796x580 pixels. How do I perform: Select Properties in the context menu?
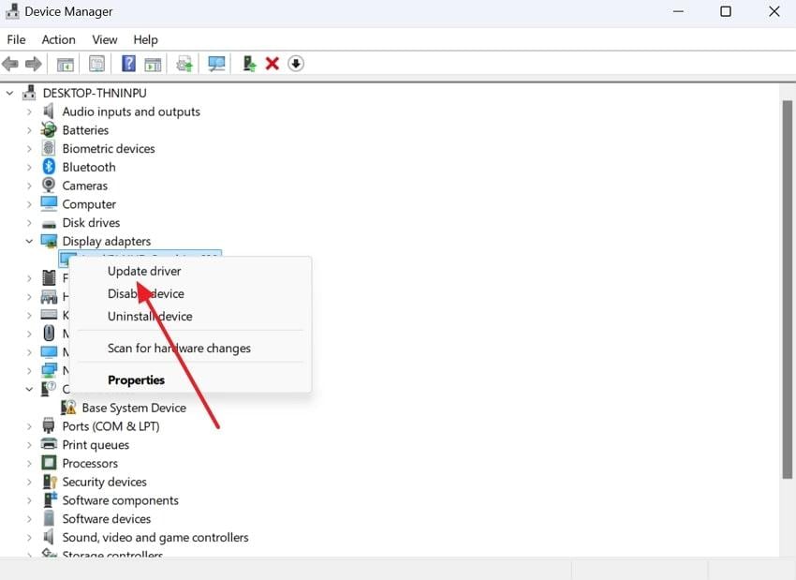(x=136, y=379)
